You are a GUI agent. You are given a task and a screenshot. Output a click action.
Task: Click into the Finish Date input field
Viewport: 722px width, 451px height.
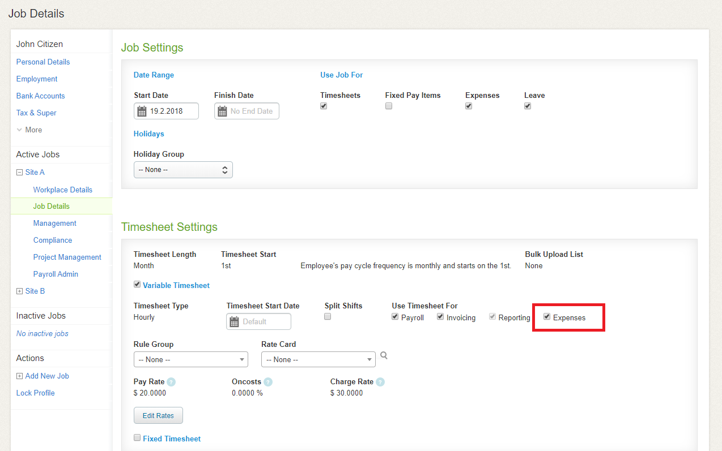pyautogui.click(x=253, y=111)
